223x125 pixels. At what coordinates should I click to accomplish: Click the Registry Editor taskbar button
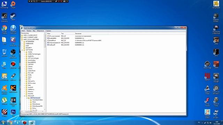32,123
